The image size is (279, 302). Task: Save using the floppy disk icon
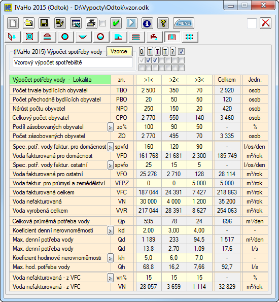point(44,23)
